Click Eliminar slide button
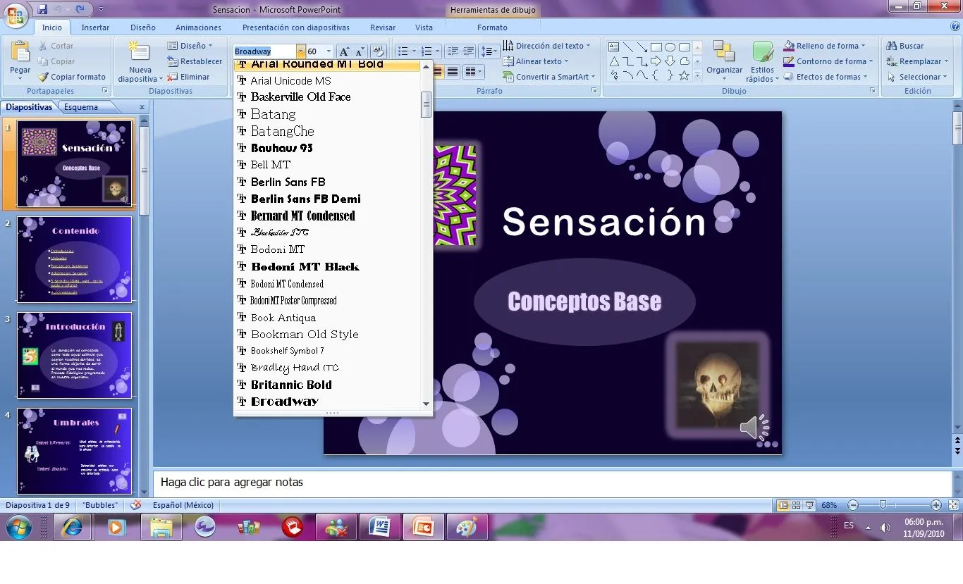 [189, 77]
